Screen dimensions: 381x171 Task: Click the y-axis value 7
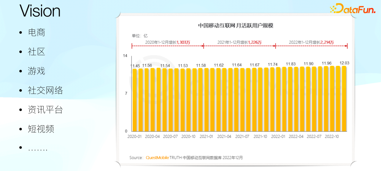[x=126, y=94]
